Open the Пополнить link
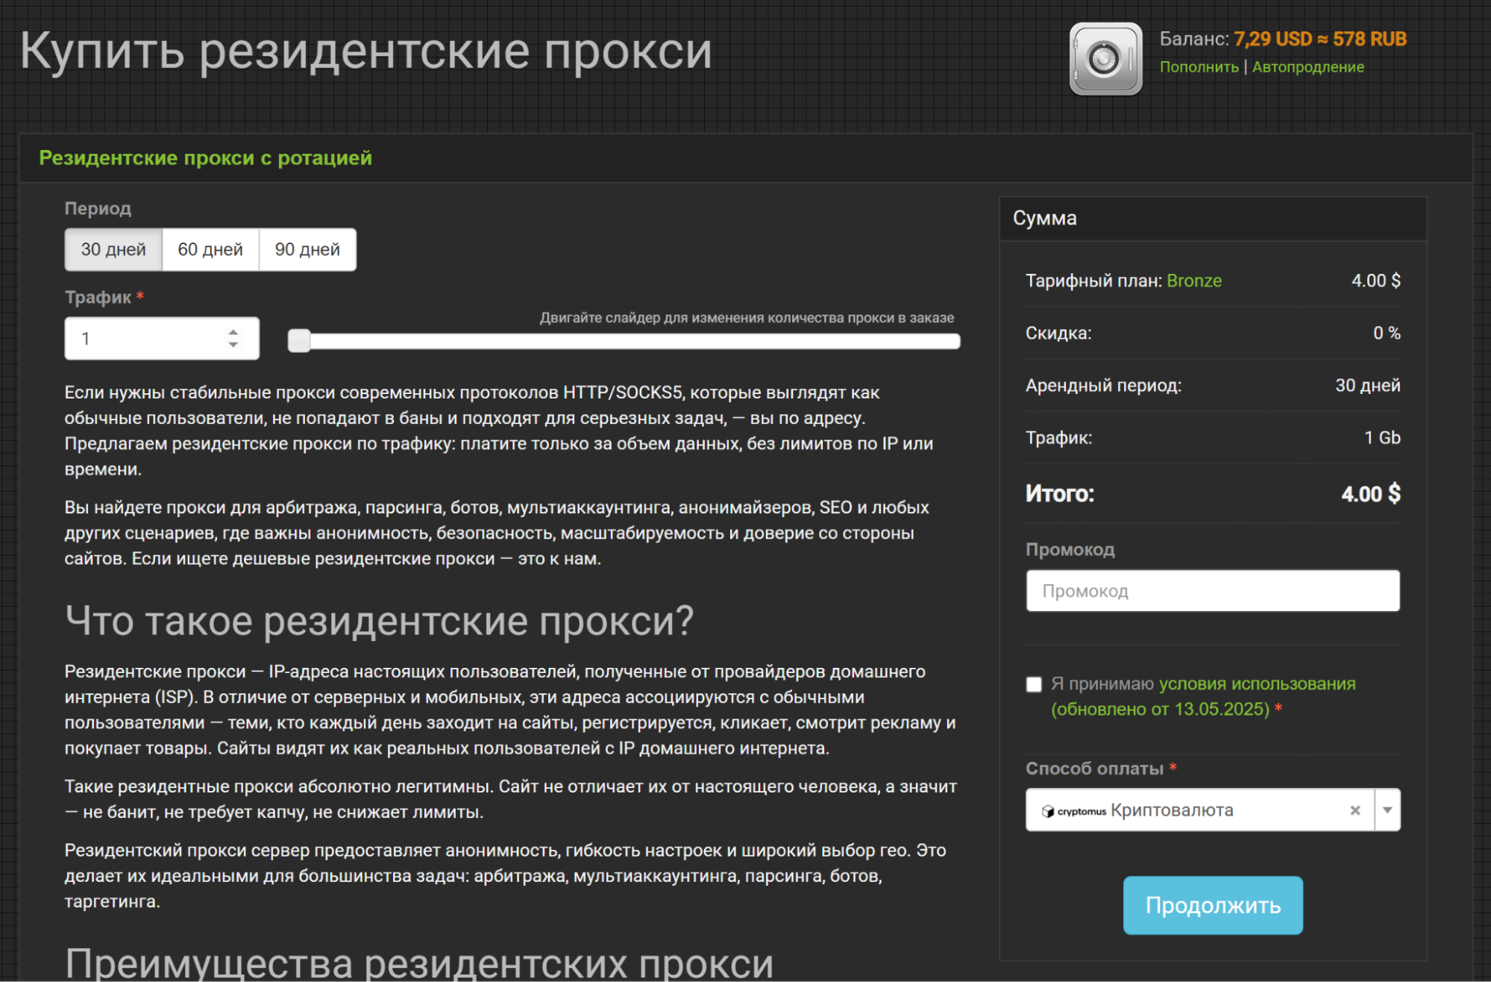This screenshot has width=1491, height=982. click(1198, 66)
